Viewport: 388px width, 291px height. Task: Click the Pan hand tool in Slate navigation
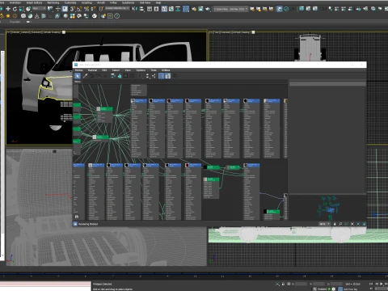335,224
